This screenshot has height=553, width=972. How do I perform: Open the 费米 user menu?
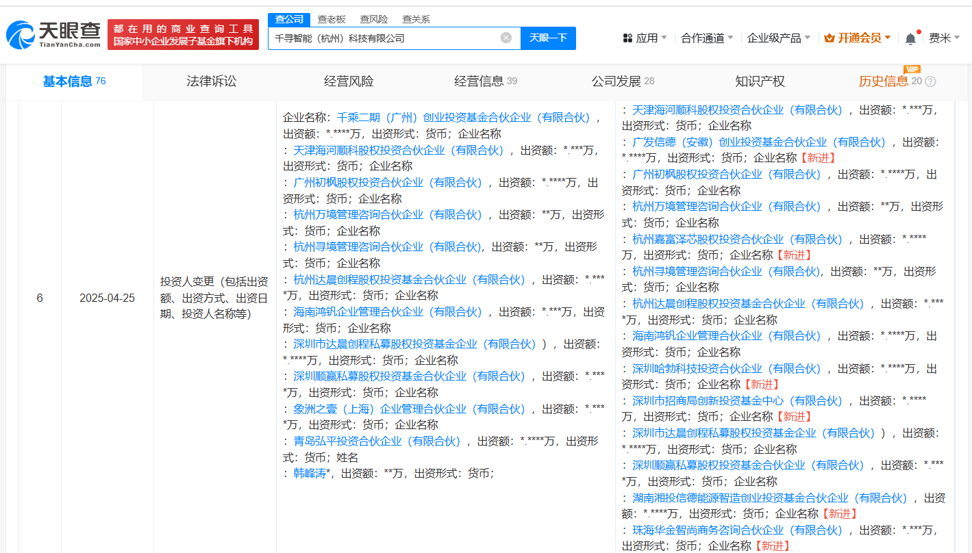pos(945,38)
